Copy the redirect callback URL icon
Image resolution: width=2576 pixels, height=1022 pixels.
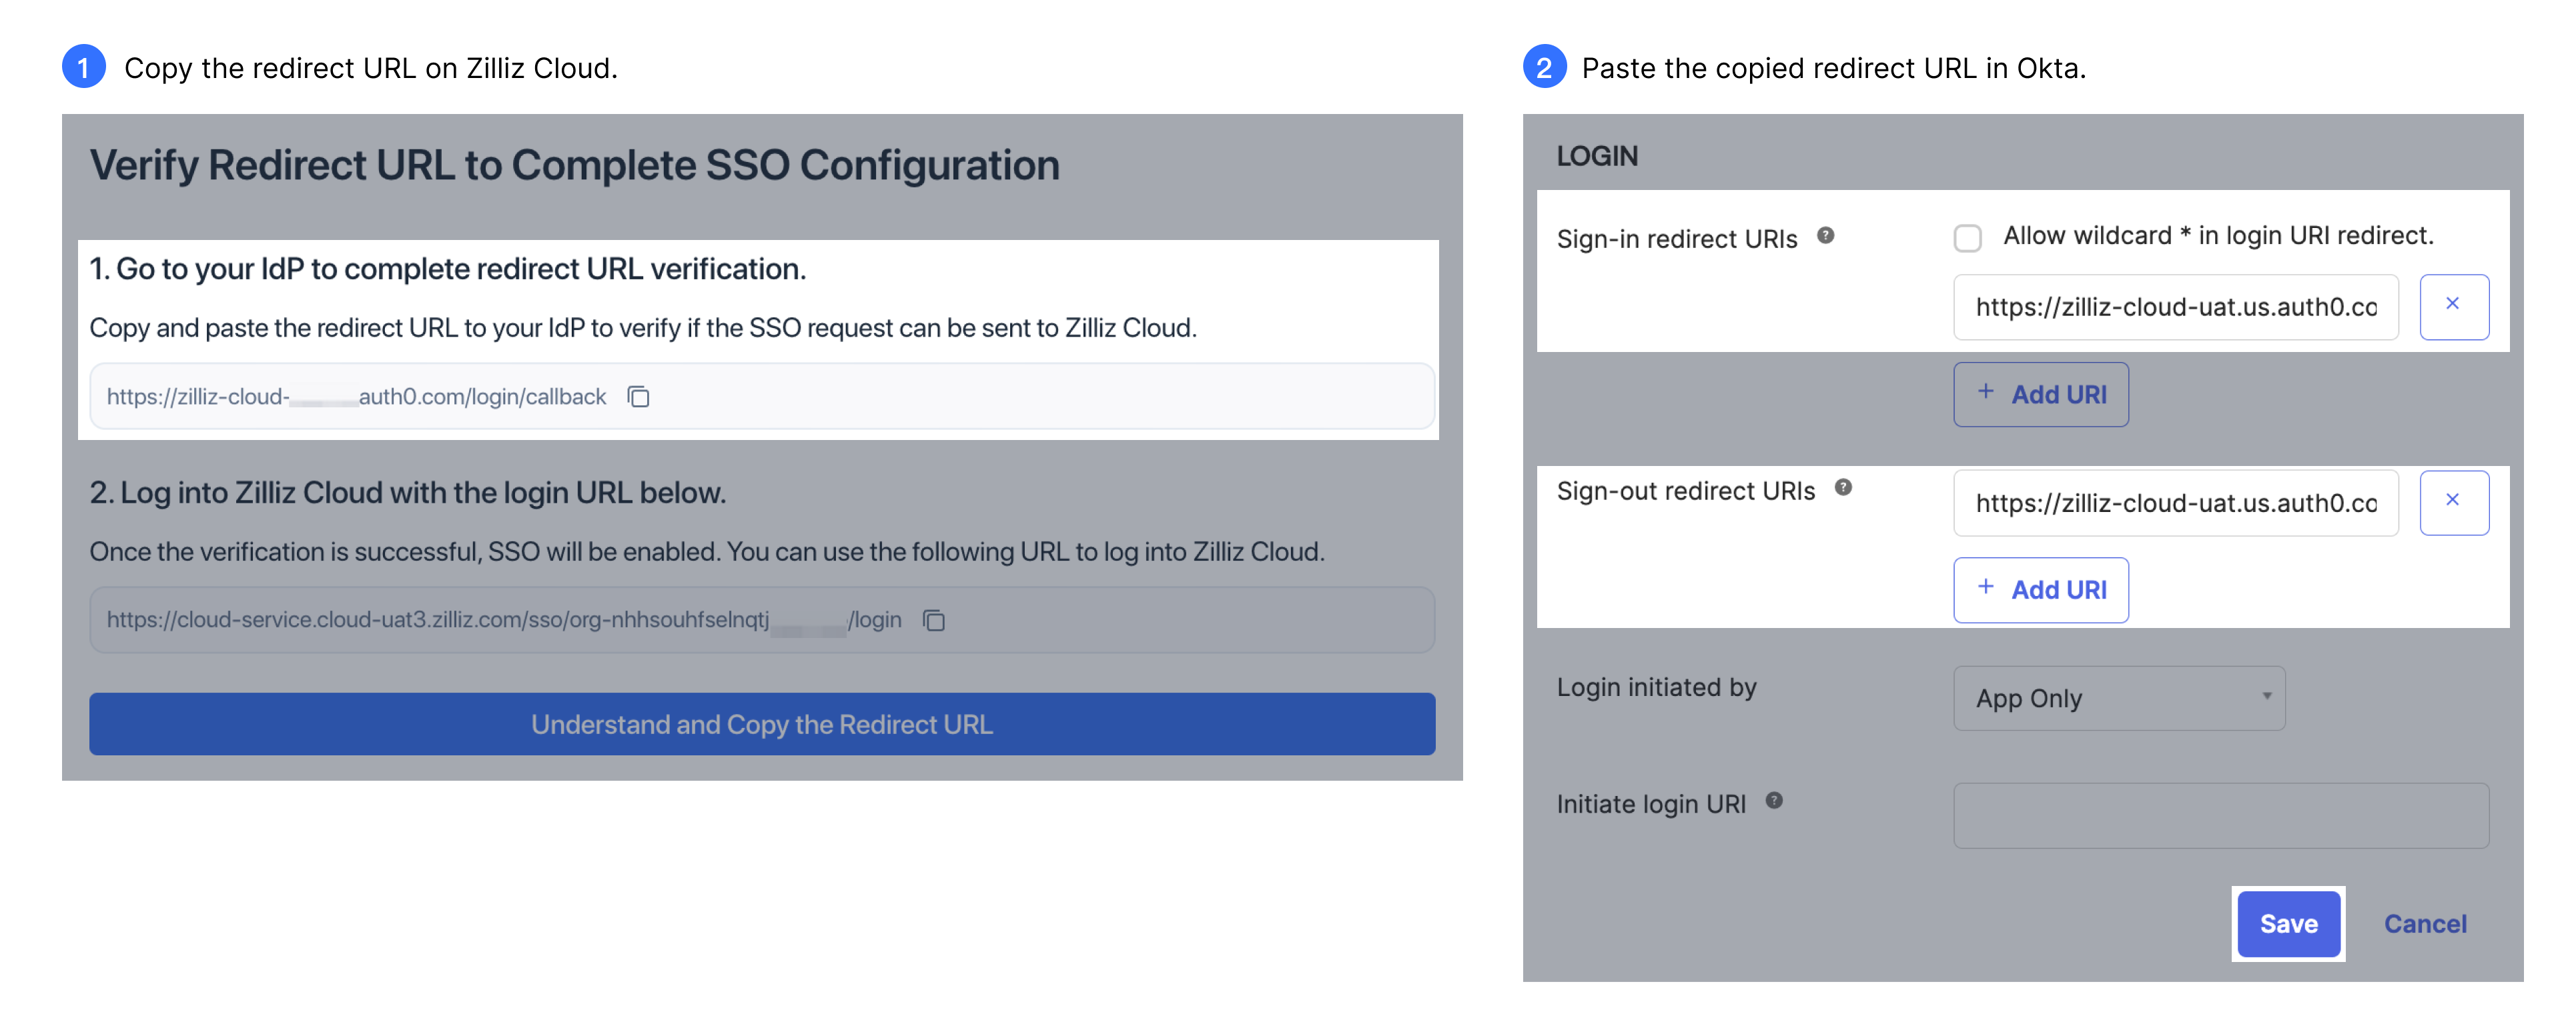638,397
